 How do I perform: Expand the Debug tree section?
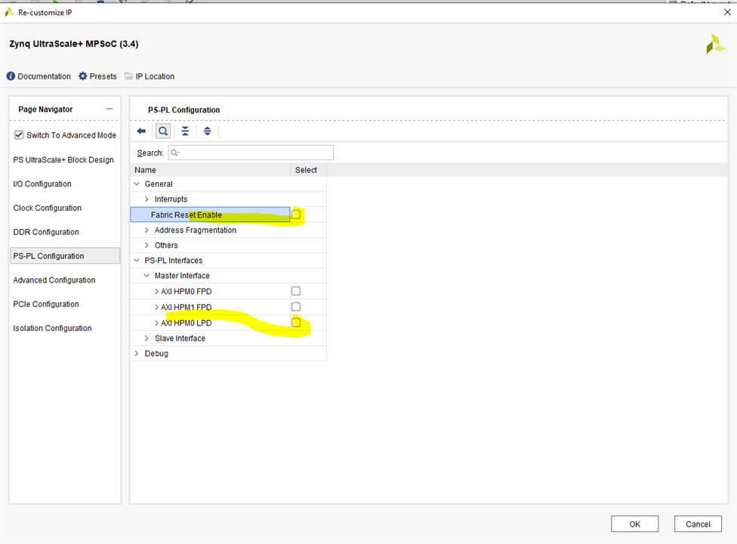137,354
